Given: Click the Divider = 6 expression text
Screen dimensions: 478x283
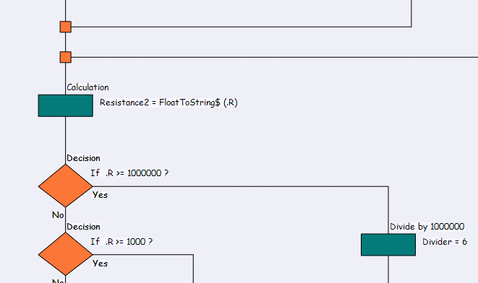Looking at the screenshot, I should pos(445,242).
